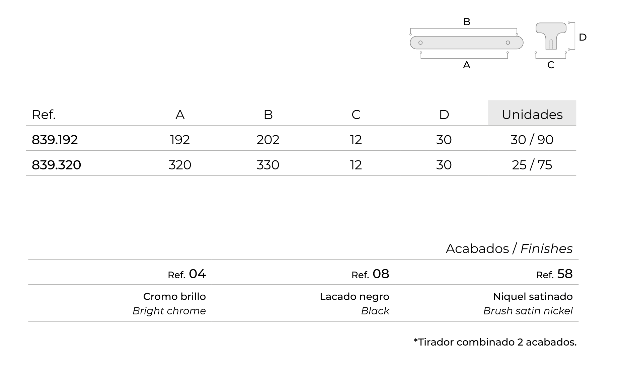Click the handle front-view diagram
This screenshot has height=373, width=622.
point(466,43)
